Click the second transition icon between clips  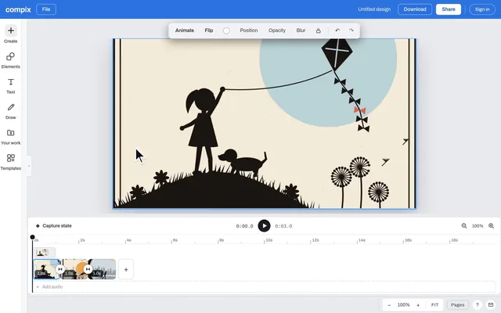click(88, 269)
